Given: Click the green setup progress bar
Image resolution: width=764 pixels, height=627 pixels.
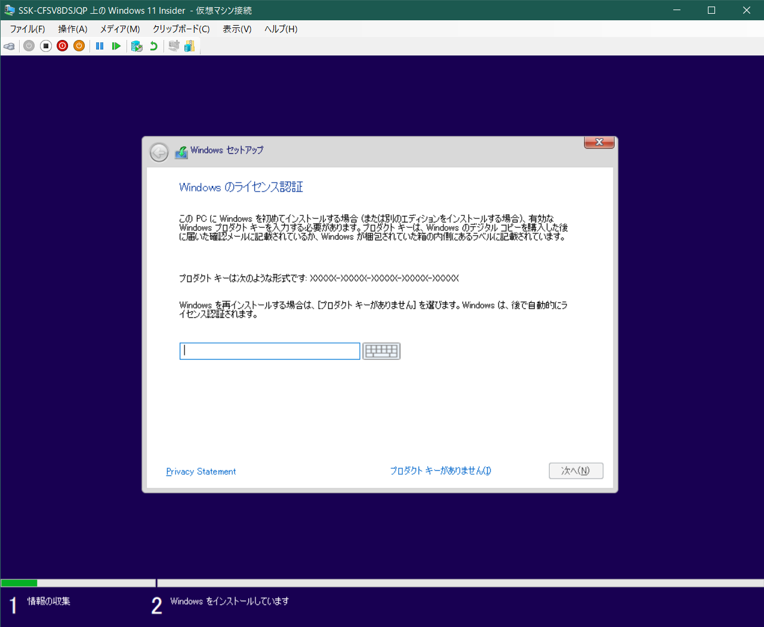Looking at the screenshot, I should [x=19, y=583].
